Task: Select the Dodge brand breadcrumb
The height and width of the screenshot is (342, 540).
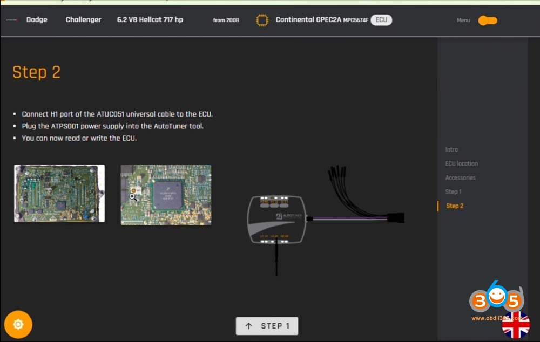Action: 37,19
